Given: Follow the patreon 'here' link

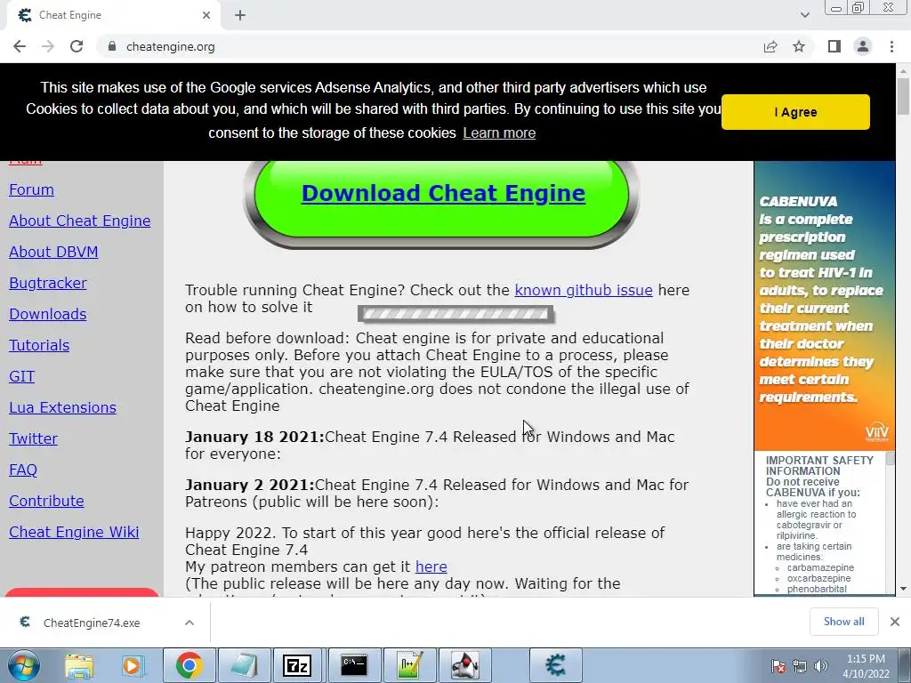Looking at the screenshot, I should pyautogui.click(x=431, y=566).
